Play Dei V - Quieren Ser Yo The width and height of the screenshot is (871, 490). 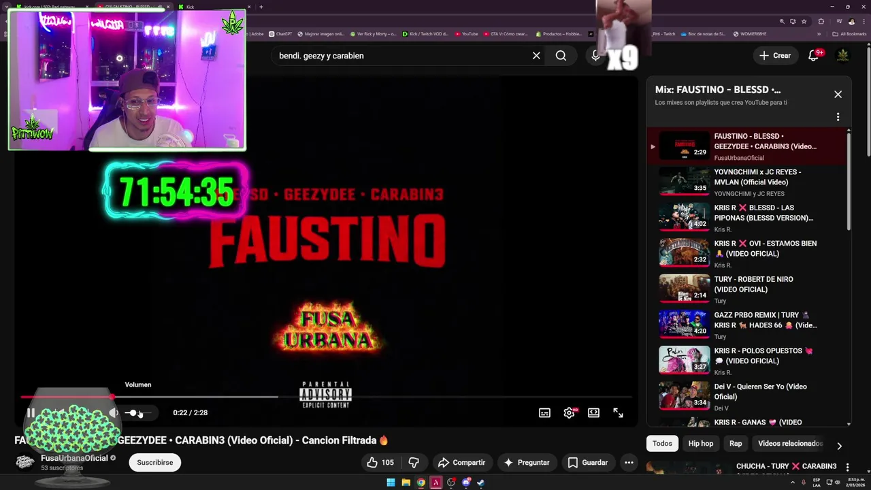(x=746, y=397)
